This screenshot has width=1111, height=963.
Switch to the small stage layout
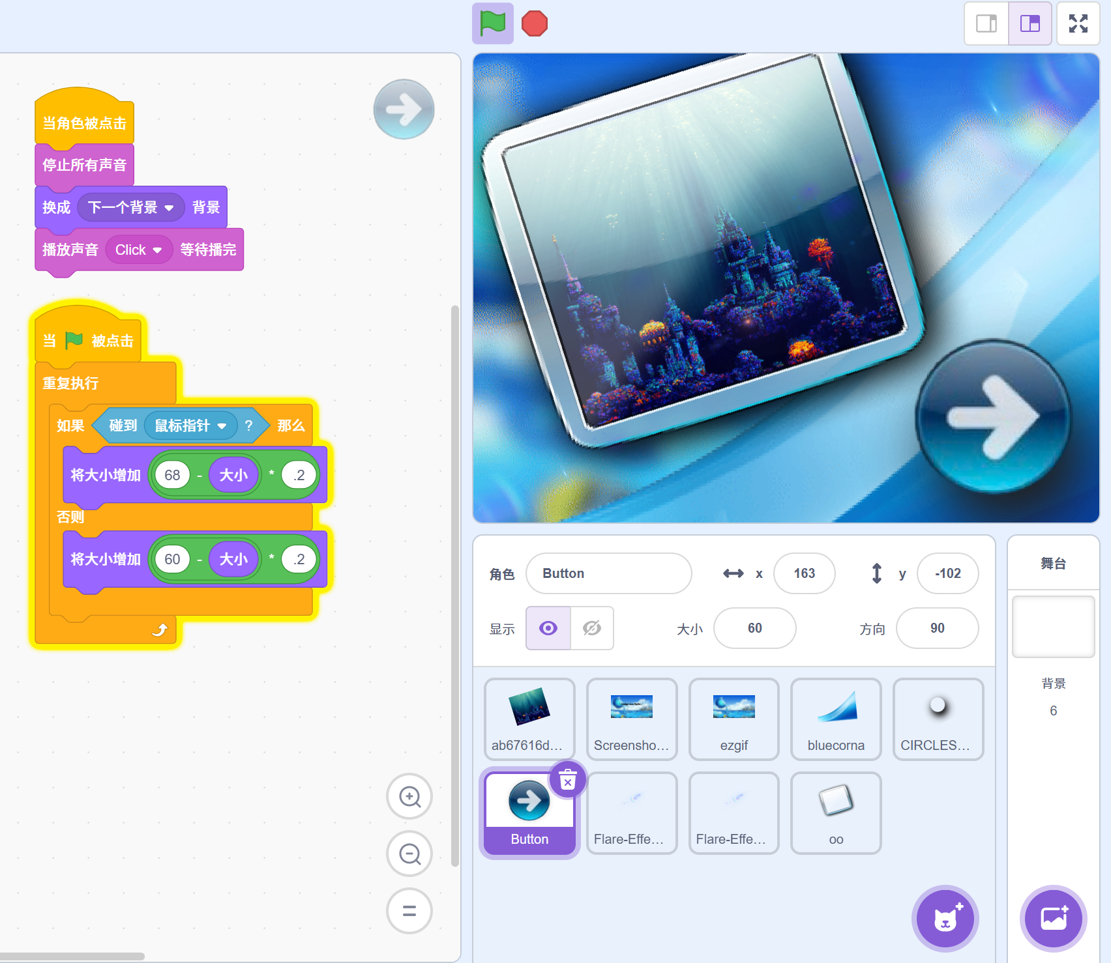click(x=986, y=24)
